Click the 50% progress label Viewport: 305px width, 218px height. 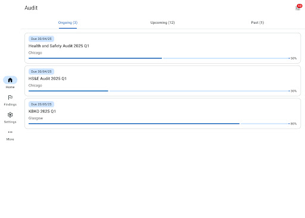(294, 58)
